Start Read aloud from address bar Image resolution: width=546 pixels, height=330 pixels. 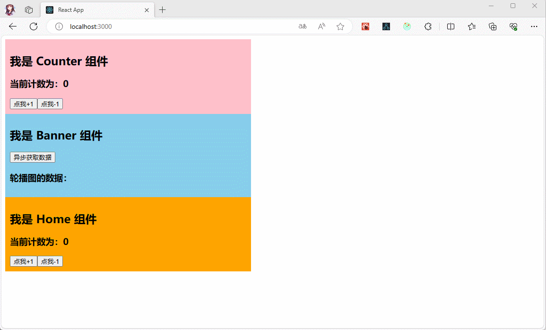[321, 26]
